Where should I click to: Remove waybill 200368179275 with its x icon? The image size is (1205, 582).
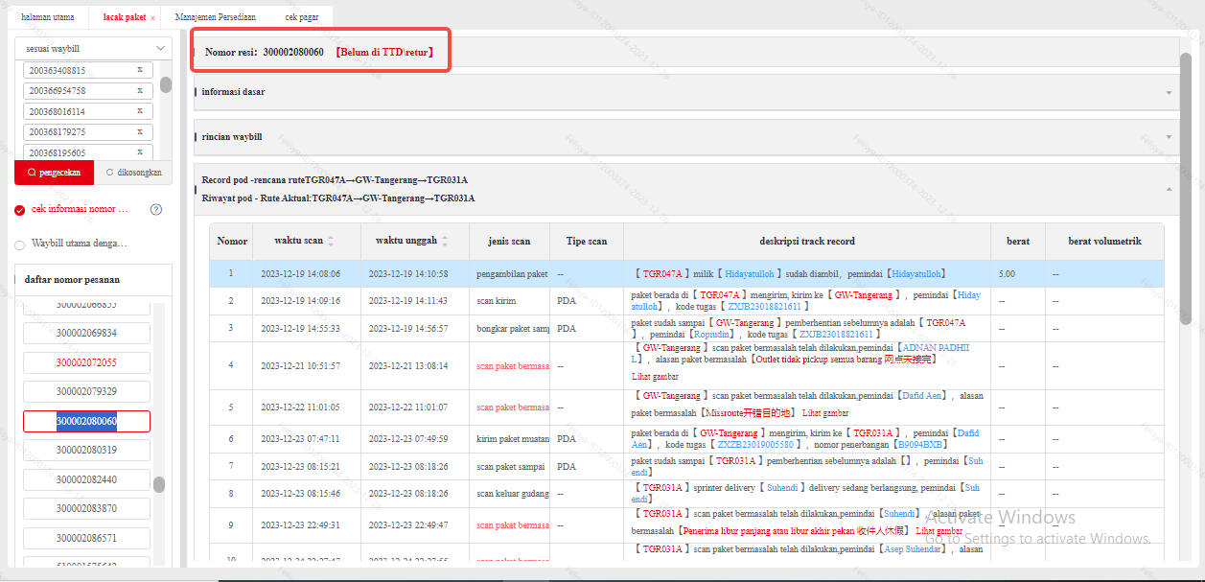[140, 132]
